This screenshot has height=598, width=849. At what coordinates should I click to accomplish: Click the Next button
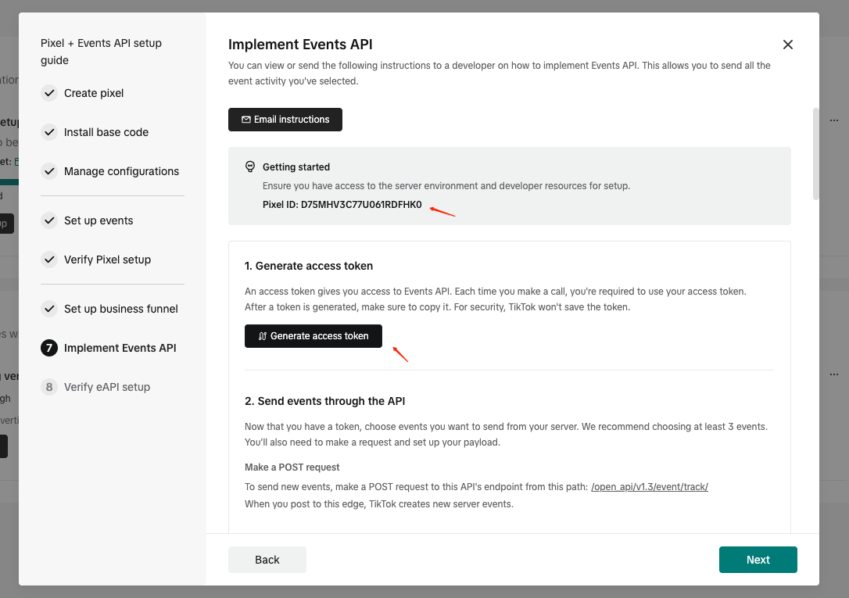pyautogui.click(x=758, y=560)
